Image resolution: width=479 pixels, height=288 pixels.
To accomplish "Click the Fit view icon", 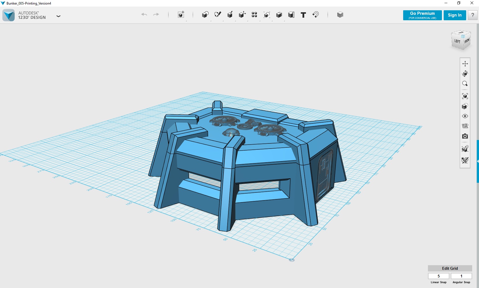I will pyautogui.click(x=465, y=96).
